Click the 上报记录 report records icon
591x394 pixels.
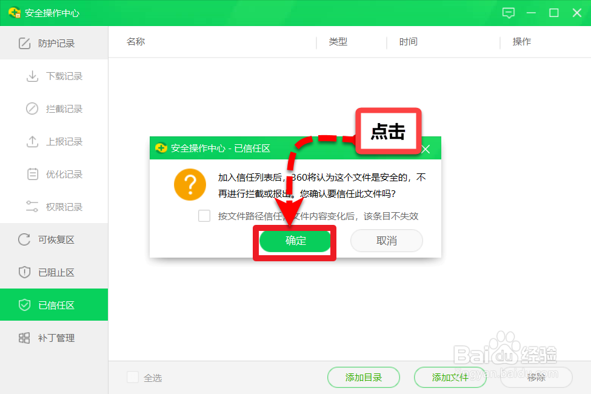coord(32,141)
